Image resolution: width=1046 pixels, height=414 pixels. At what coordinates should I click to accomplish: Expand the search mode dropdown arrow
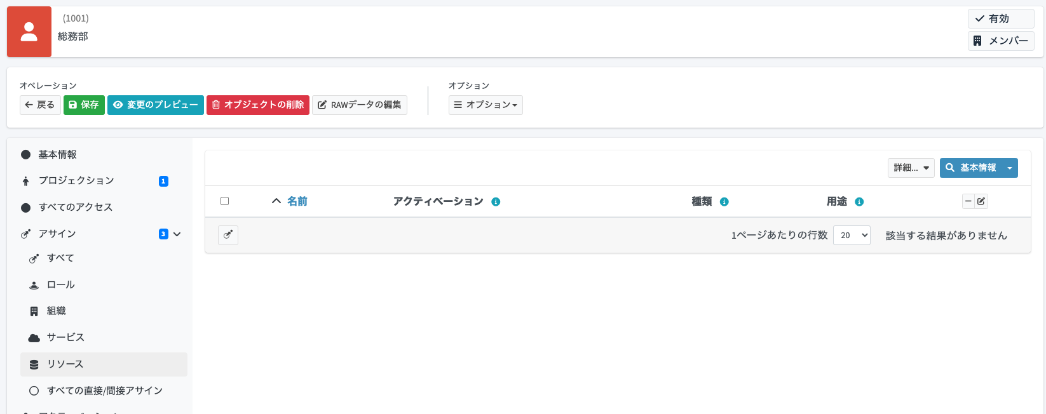[x=1010, y=168]
